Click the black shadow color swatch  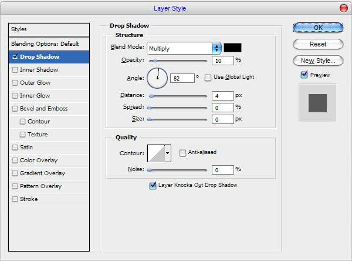click(232, 48)
